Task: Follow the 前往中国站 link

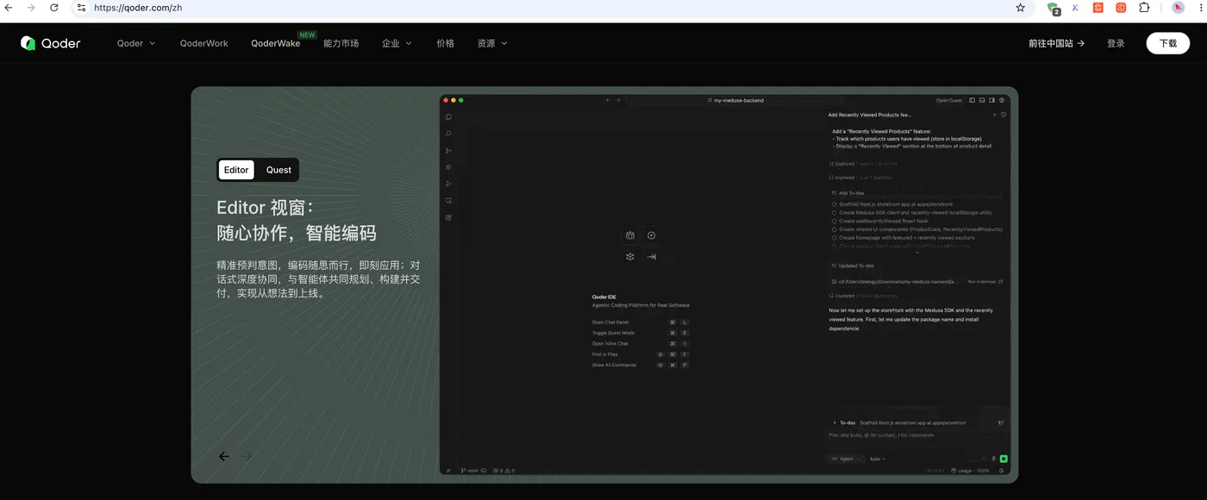Action: click(1056, 43)
